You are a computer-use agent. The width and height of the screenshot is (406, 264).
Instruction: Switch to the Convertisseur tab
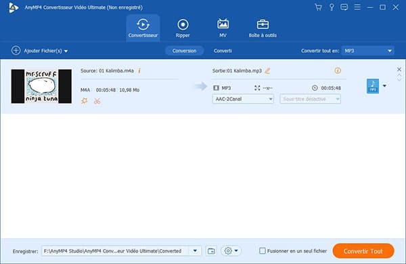tap(143, 28)
